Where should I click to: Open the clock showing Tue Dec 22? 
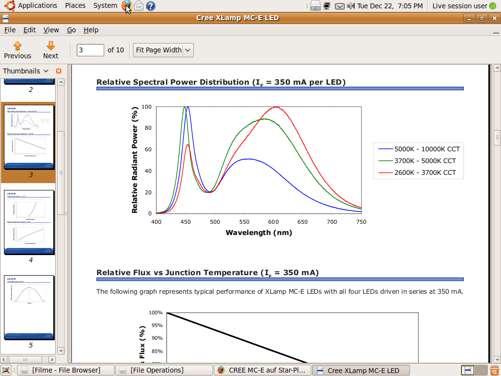coord(390,6)
